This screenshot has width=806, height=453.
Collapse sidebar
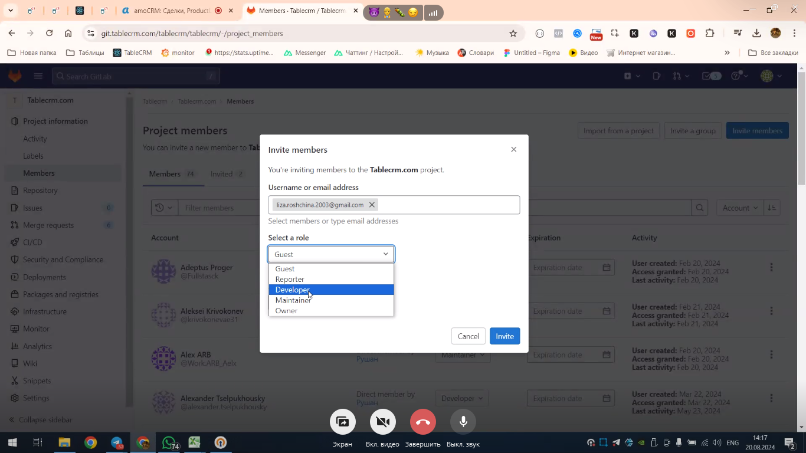40,420
